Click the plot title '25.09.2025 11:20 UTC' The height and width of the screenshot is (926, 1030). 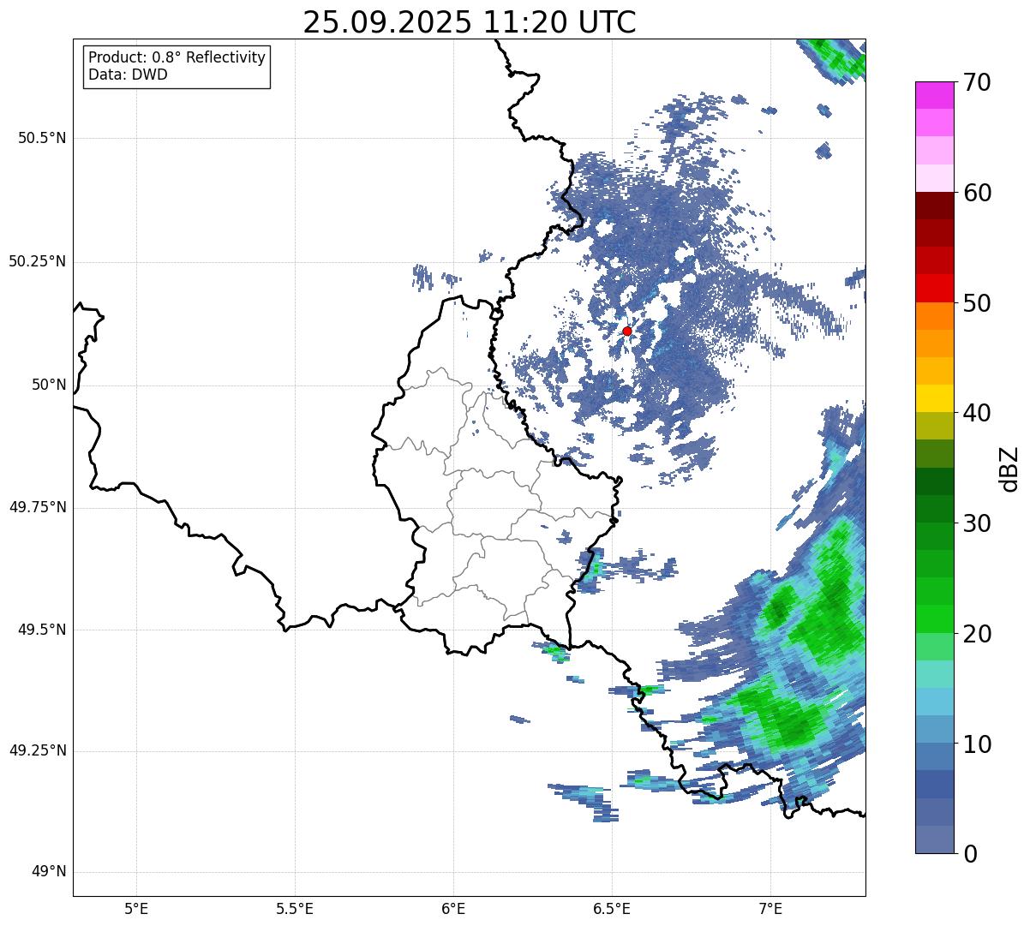(x=470, y=22)
